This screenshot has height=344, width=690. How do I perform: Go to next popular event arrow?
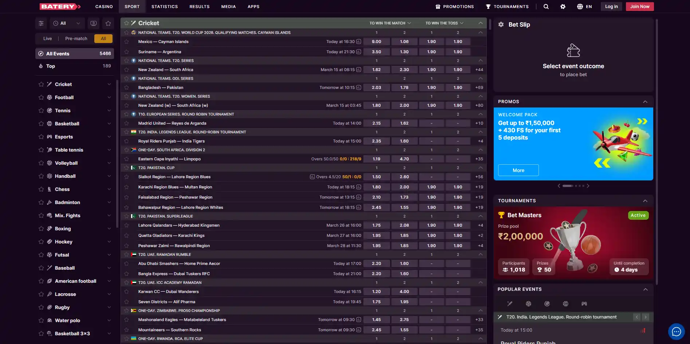coord(646,317)
